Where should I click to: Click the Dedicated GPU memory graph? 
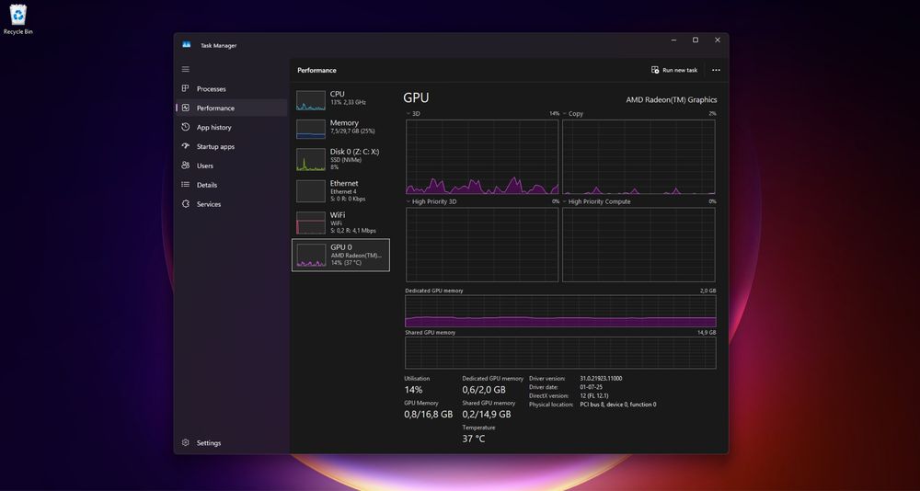560,311
